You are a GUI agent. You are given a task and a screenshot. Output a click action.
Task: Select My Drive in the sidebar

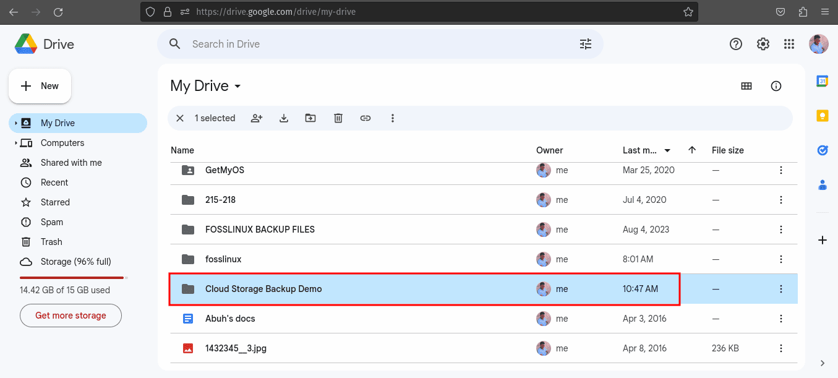point(78,123)
